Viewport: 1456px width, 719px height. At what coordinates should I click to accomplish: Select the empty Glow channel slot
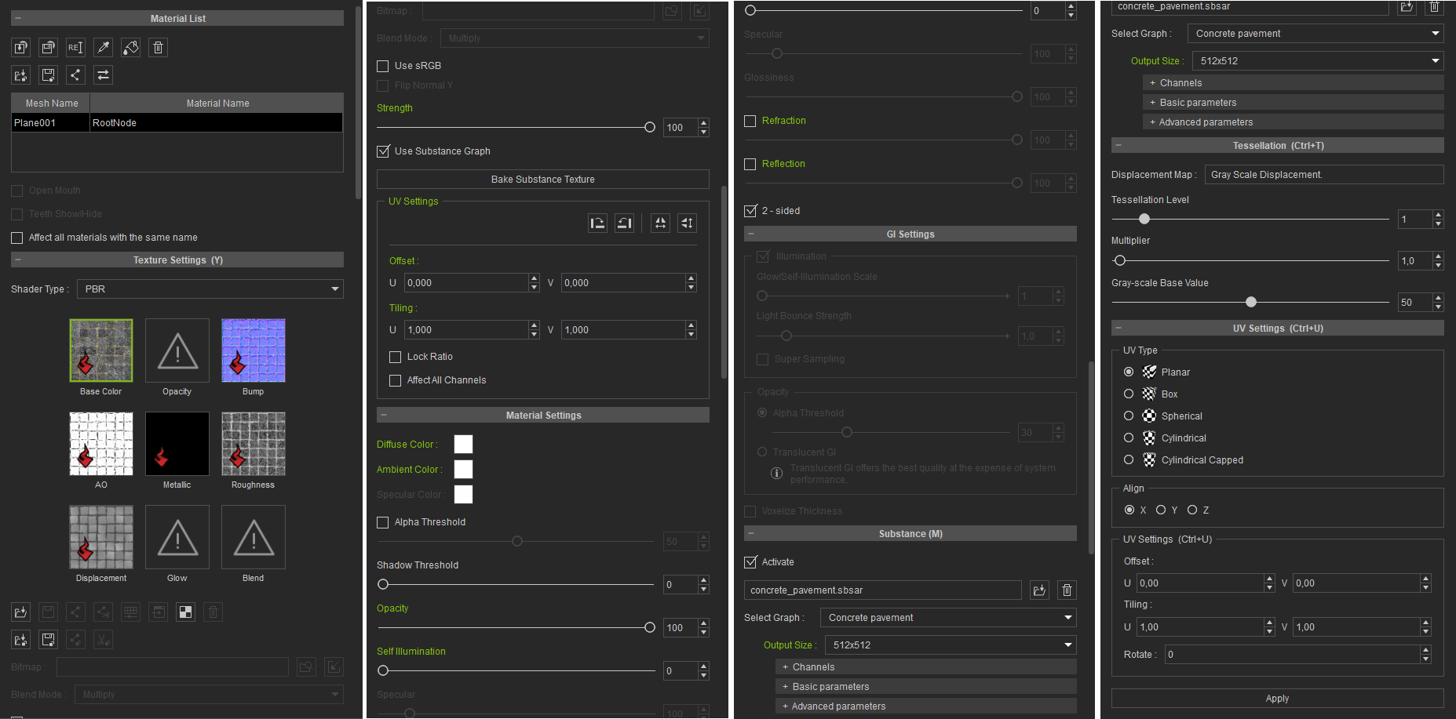pyautogui.click(x=177, y=536)
